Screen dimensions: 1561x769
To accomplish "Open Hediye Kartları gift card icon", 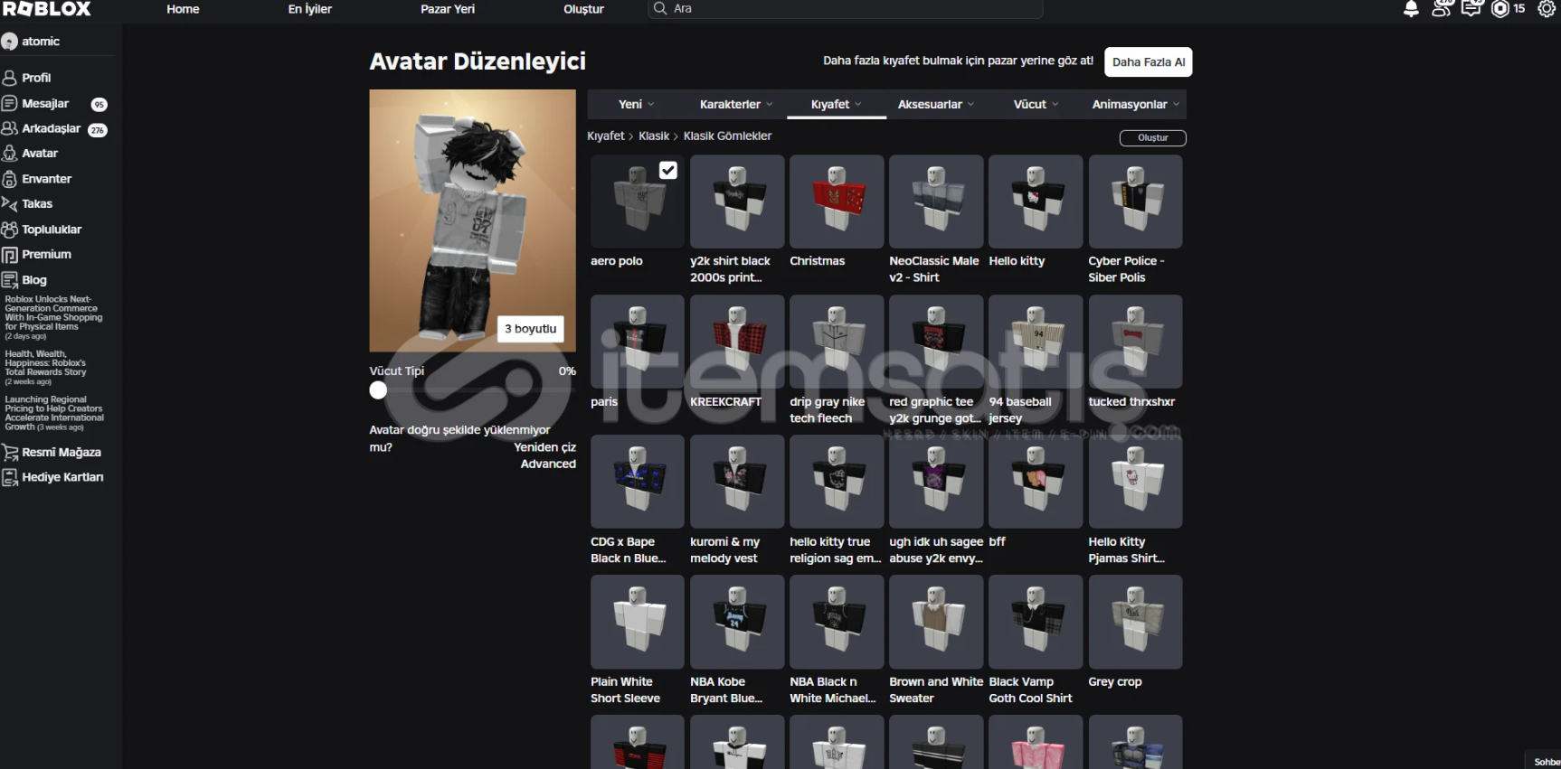I will click(10, 477).
